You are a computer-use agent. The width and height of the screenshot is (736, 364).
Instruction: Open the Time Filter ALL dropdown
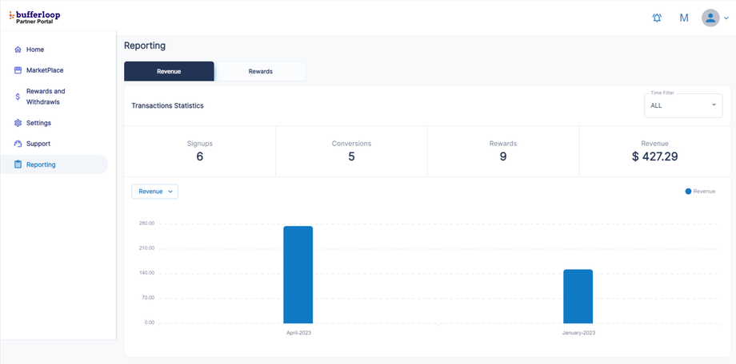click(683, 105)
